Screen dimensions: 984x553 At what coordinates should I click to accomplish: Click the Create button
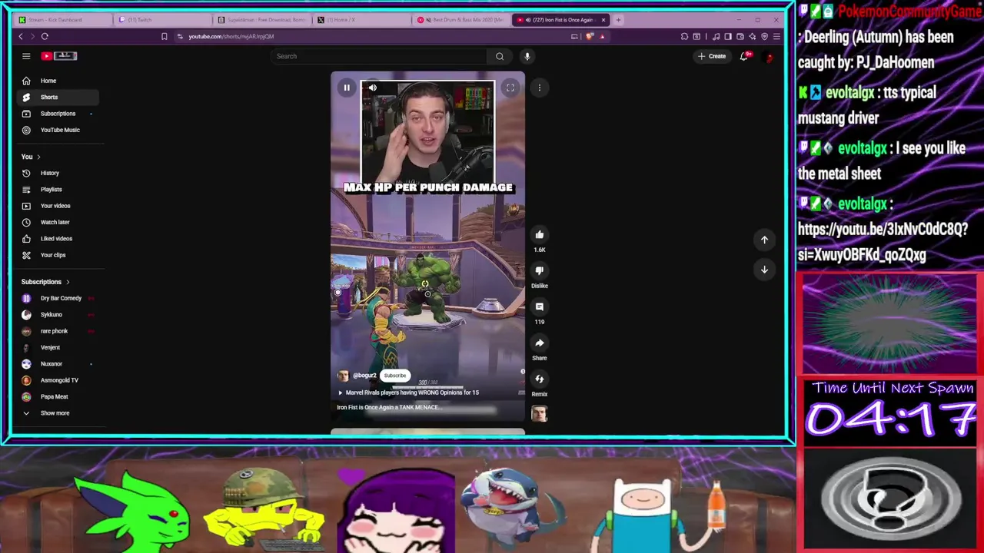point(712,56)
